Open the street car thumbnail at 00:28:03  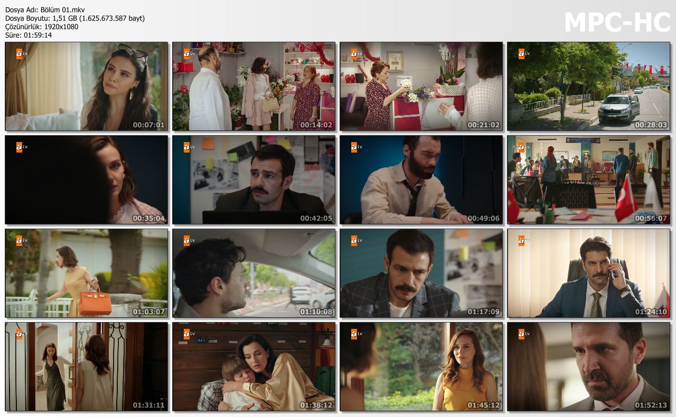(589, 87)
